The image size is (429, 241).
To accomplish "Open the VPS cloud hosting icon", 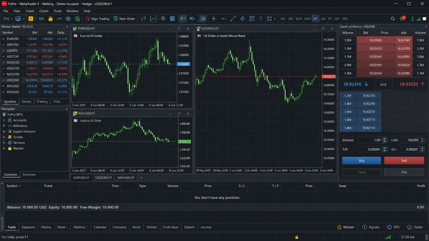I will (x=68, y=19).
